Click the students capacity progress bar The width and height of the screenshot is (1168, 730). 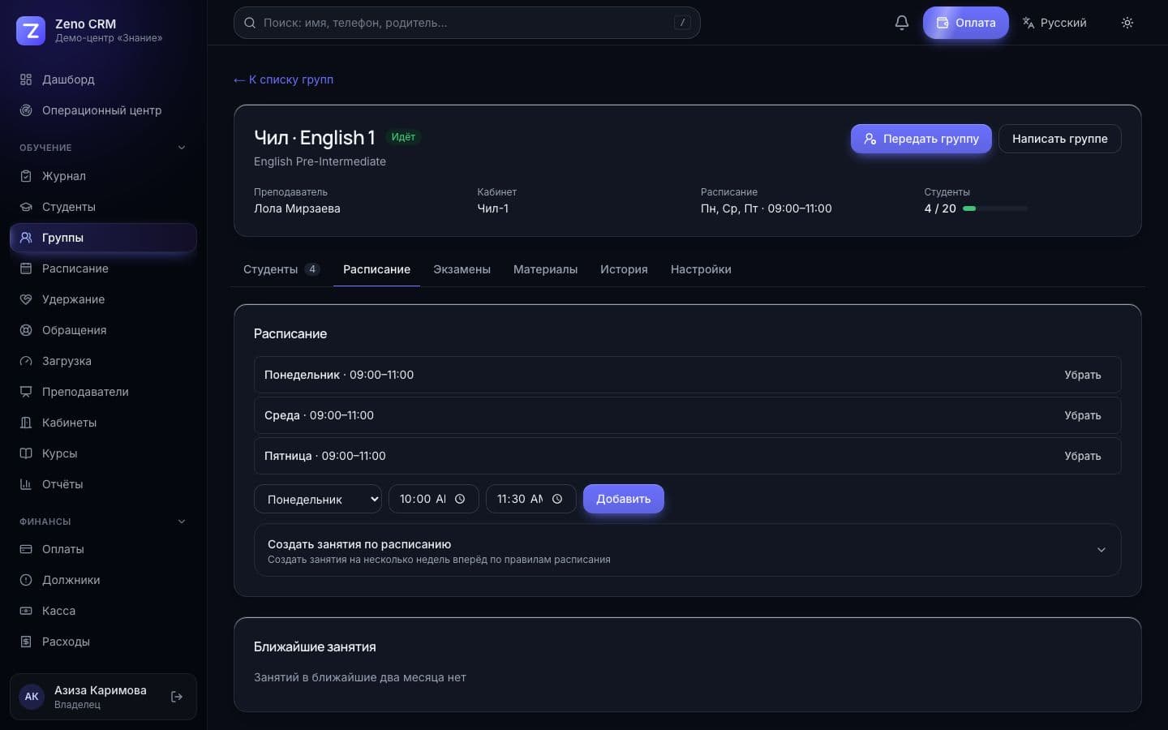coord(995,208)
